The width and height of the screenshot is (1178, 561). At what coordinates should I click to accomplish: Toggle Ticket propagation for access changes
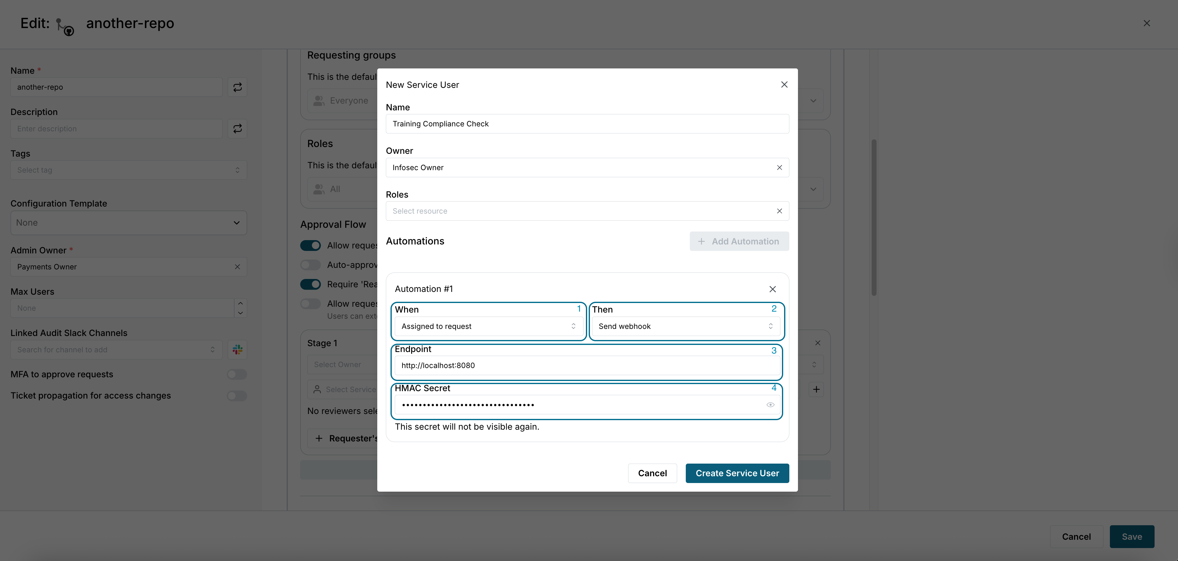pos(237,395)
